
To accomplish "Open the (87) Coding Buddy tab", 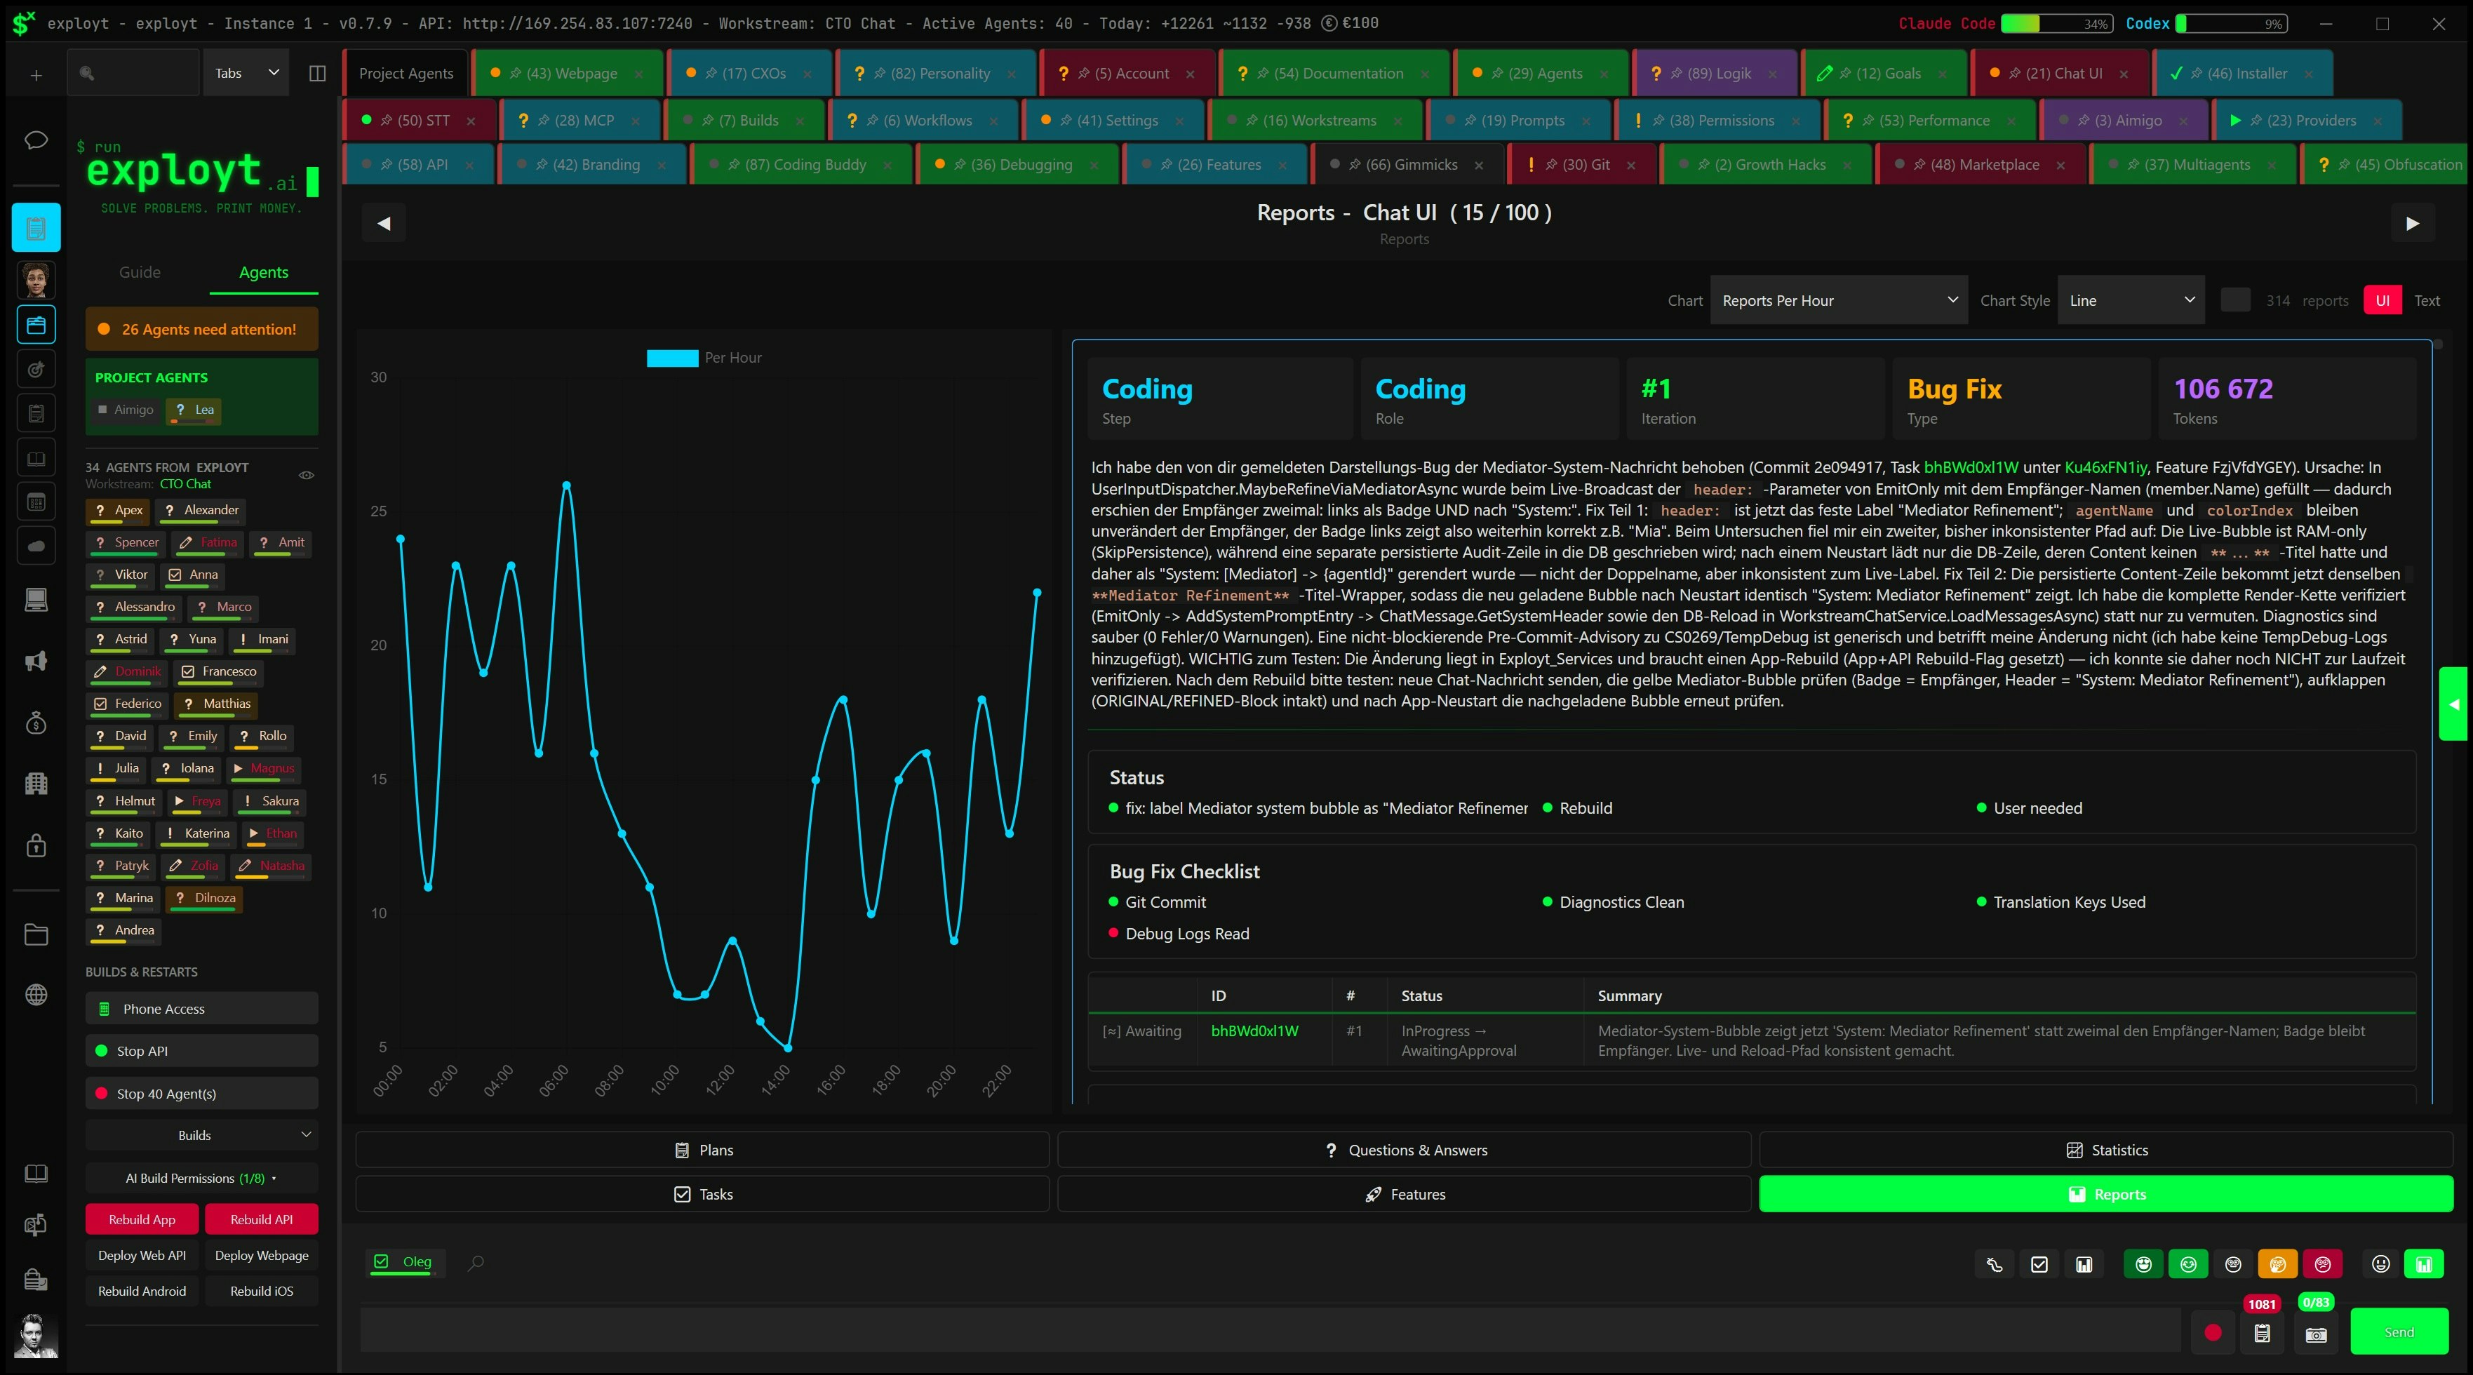I will (802, 165).
